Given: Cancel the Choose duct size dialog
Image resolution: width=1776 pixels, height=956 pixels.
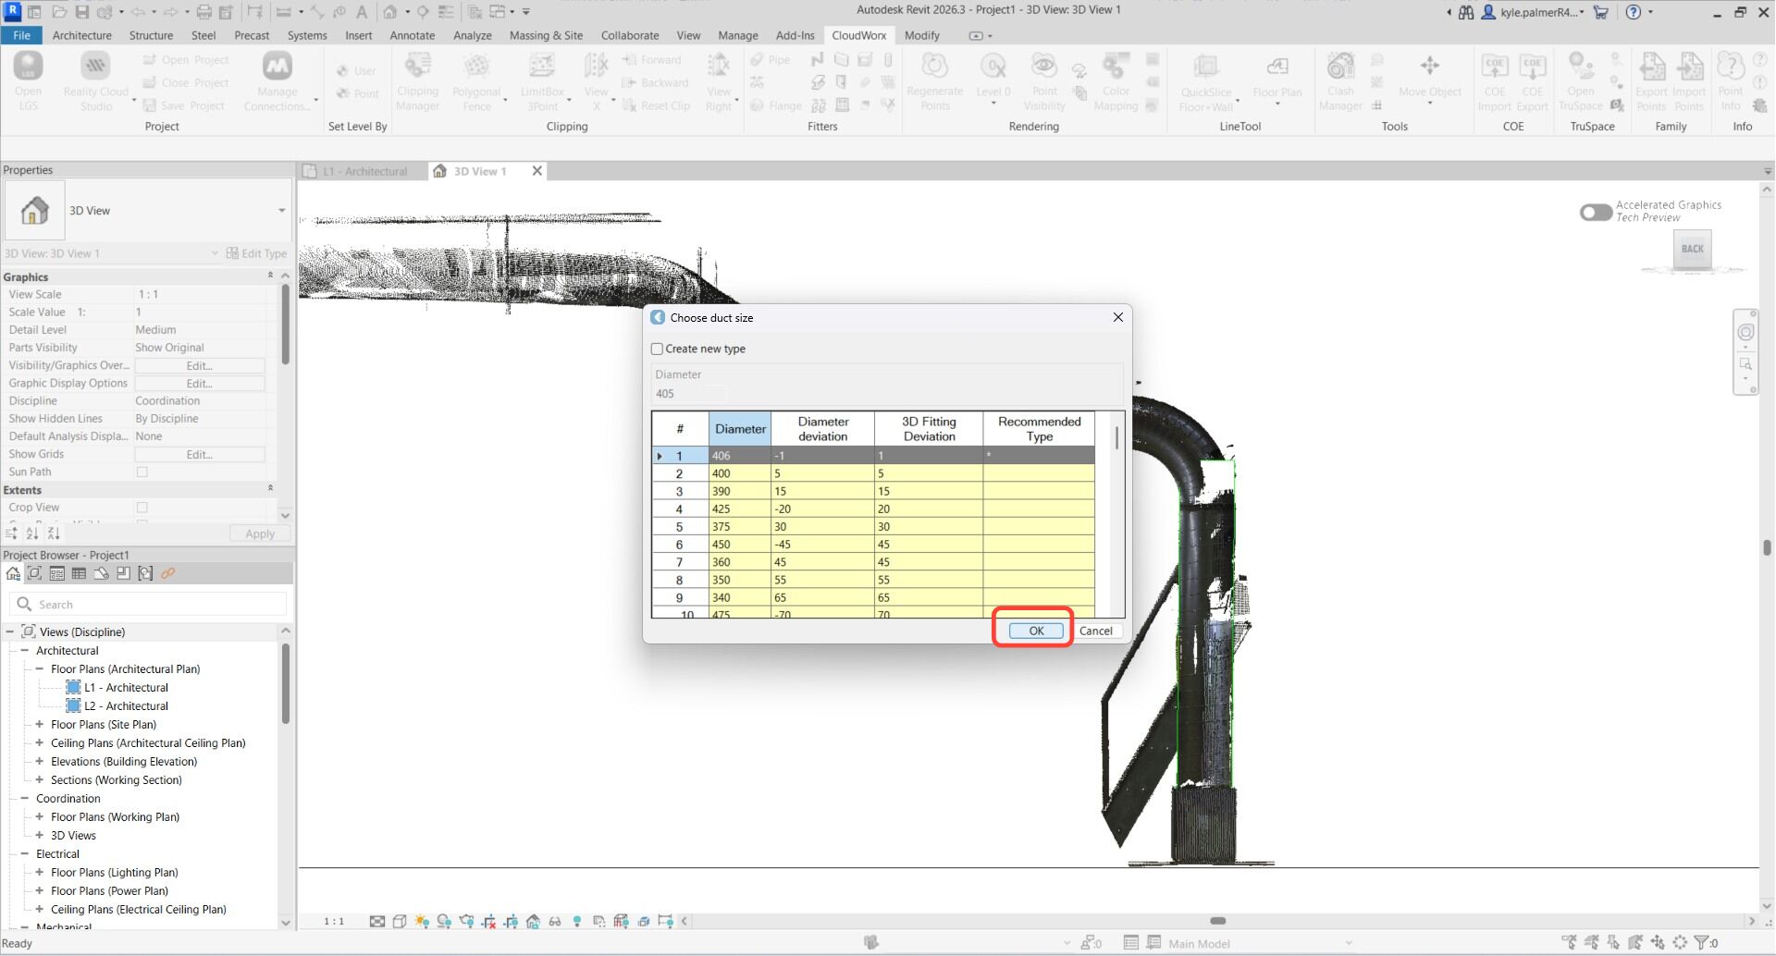Looking at the screenshot, I should 1095,631.
